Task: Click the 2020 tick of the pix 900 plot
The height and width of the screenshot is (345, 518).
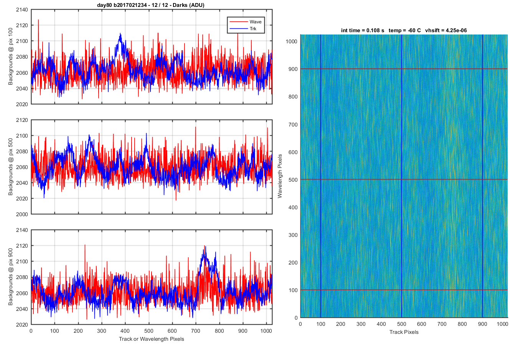Action: point(22,325)
